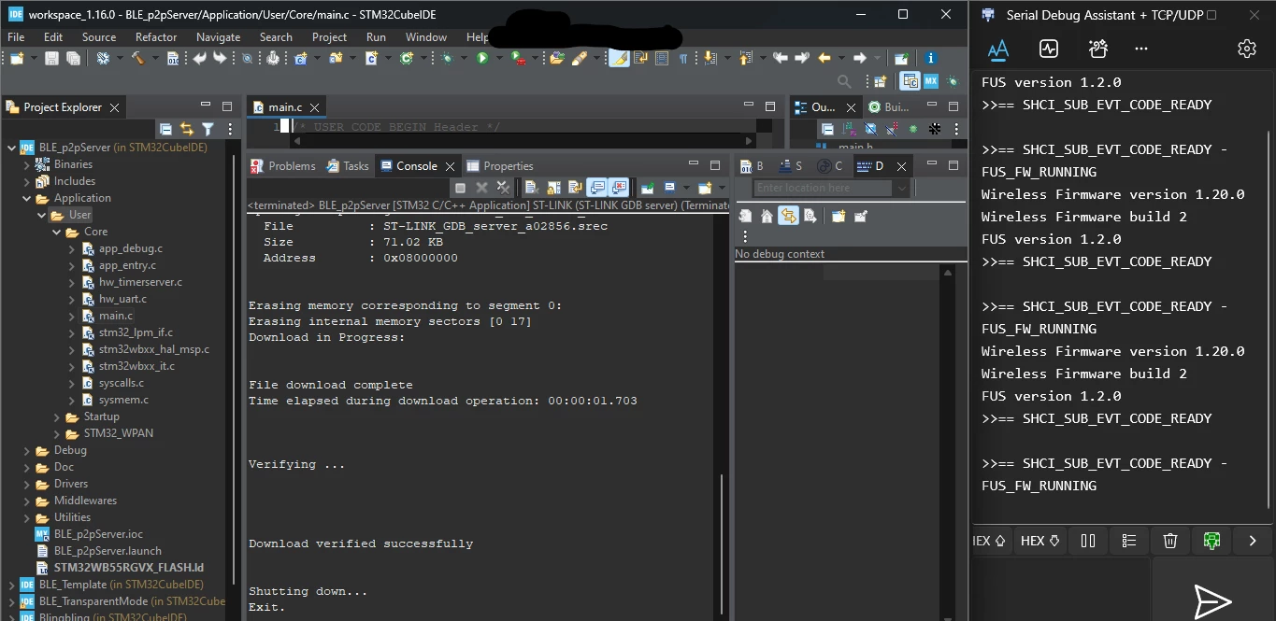Click Remove All Terminated Launches icon

pos(504,188)
